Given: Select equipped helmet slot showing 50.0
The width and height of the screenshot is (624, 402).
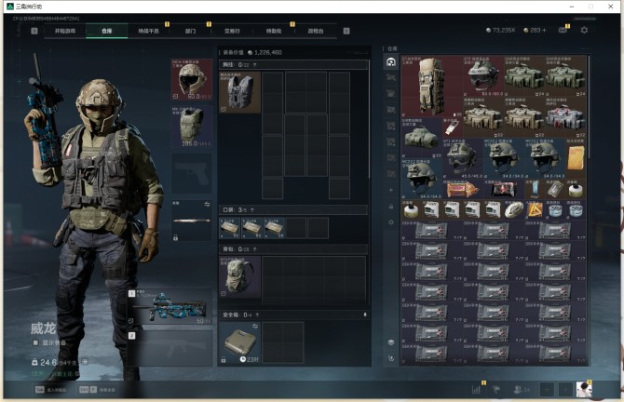Looking at the screenshot, I should 192,80.
